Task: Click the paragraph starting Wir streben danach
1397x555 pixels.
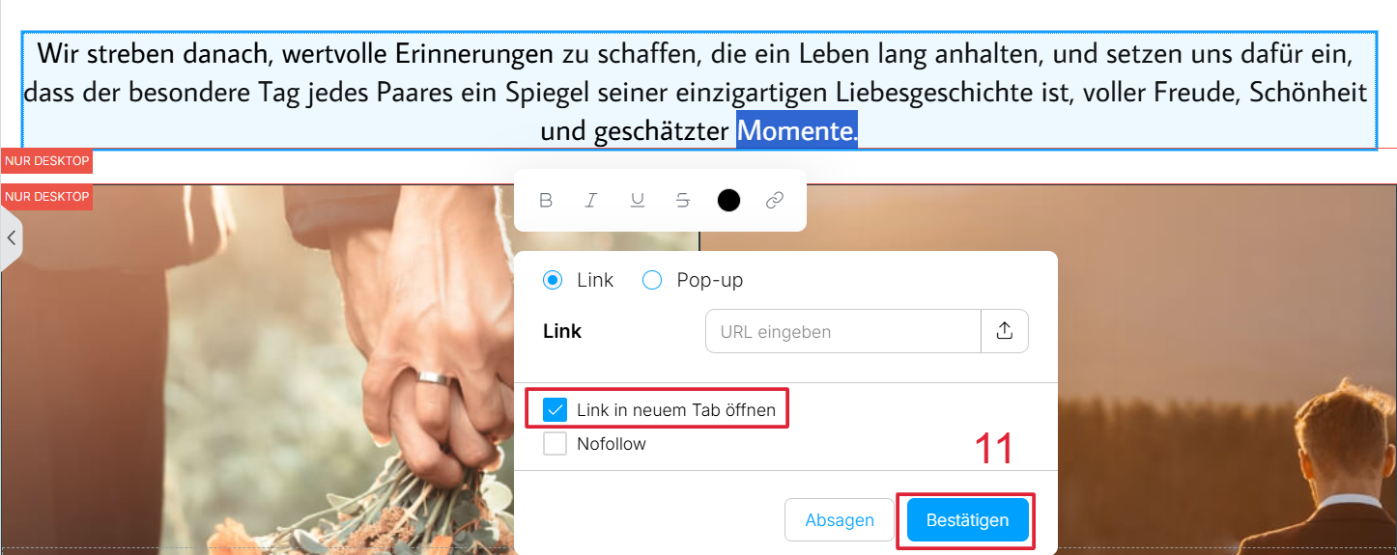Action: 698,91
